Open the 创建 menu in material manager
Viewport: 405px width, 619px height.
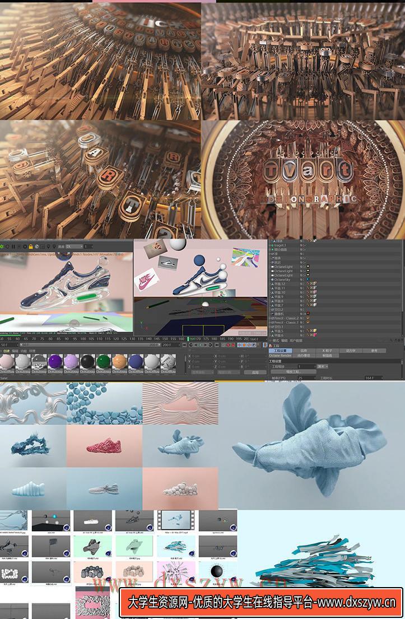6,351
